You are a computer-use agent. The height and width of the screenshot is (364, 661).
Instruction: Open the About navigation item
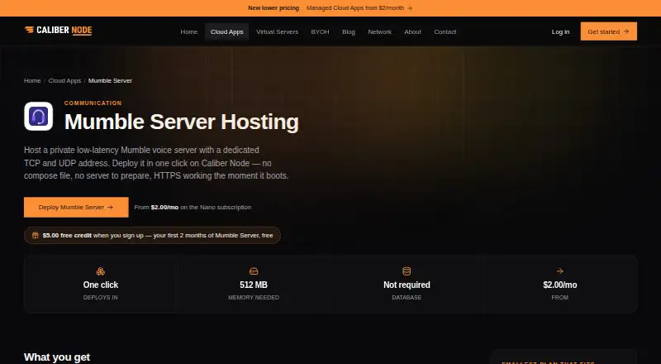click(412, 31)
